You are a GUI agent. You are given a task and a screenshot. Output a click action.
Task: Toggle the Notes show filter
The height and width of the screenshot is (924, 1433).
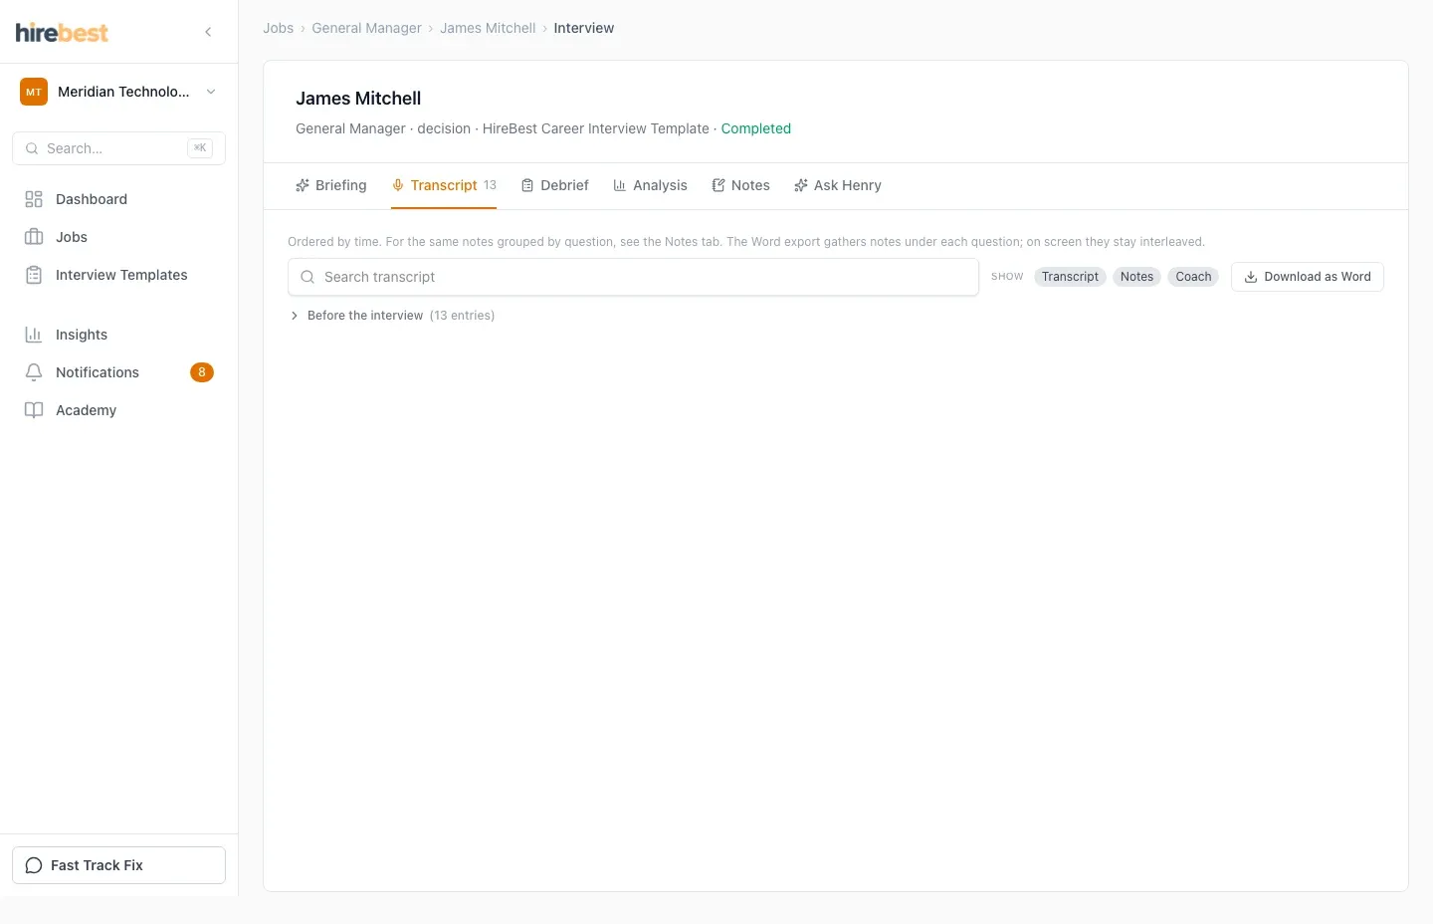click(1136, 277)
